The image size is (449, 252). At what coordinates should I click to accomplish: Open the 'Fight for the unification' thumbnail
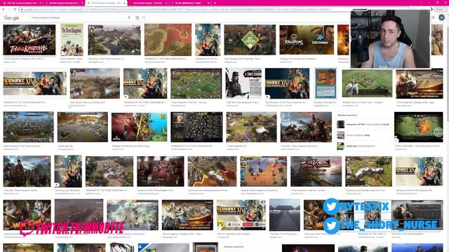(x=420, y=83)
